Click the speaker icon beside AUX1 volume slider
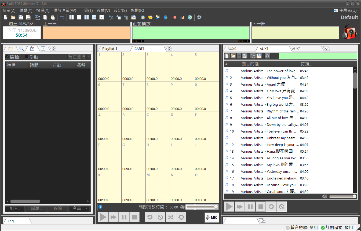 click(325, 196)
